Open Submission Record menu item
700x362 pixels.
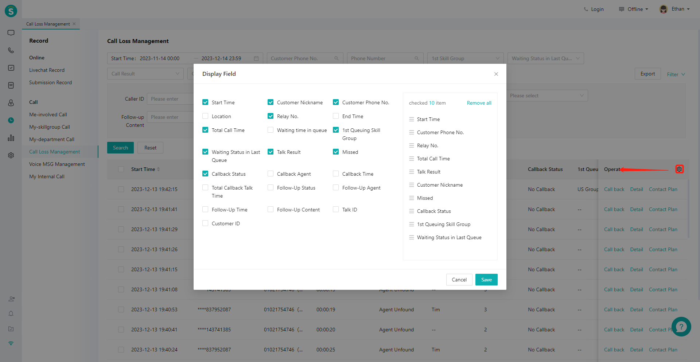coord(50,82)
